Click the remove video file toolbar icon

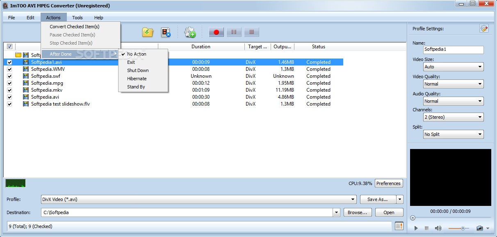[x=166, y=32]
